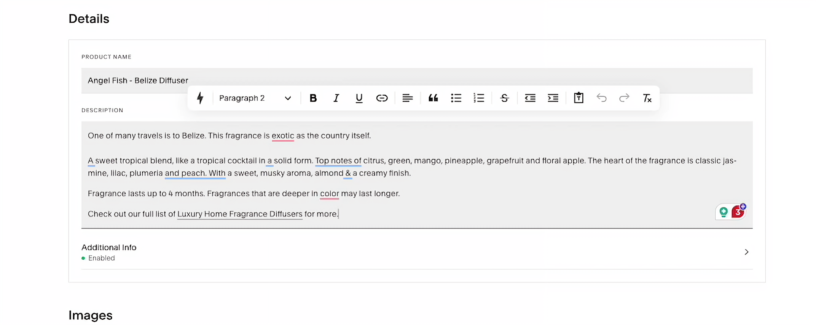Create a numbered list
This screenshot has height=325, width=816.
[479, 98]
